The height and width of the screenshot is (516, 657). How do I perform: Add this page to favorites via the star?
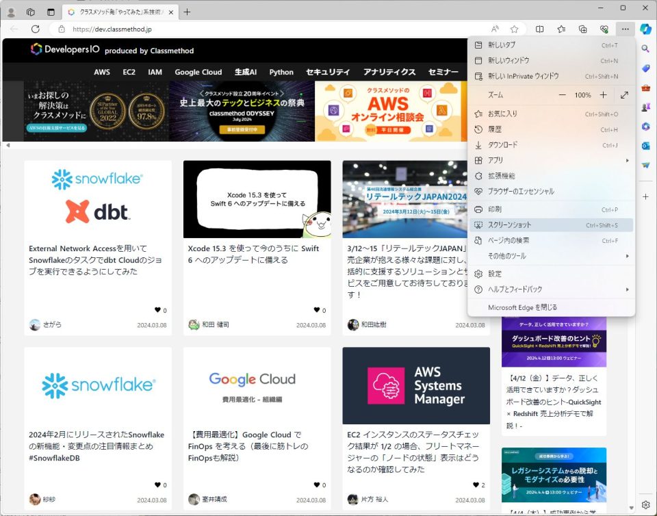click(514, 29)
